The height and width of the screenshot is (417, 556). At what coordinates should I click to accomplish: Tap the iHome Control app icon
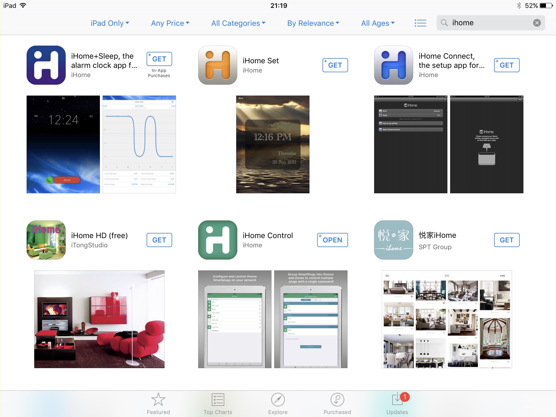pos(219,240)
